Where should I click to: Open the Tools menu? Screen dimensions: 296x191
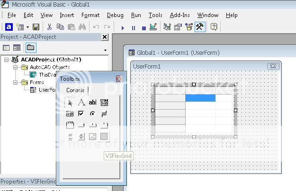click(155, 15)
